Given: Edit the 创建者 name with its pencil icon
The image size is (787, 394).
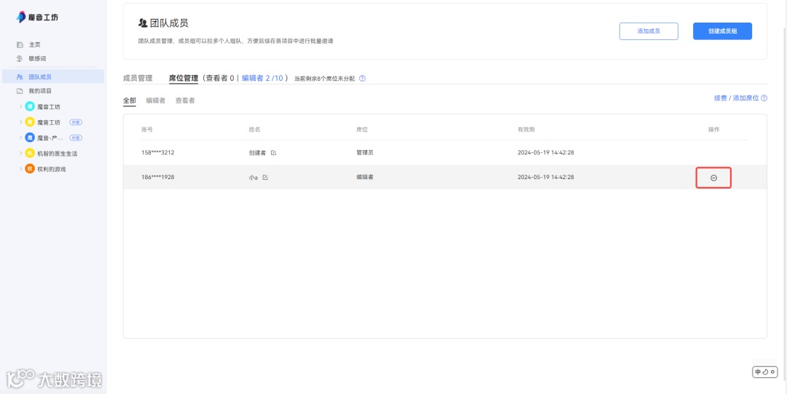Looking at the screenshot, I should click(x=273, y=153).
